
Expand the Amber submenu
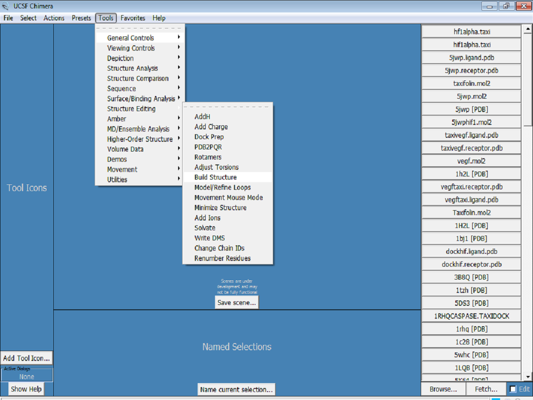click(140, 119)
